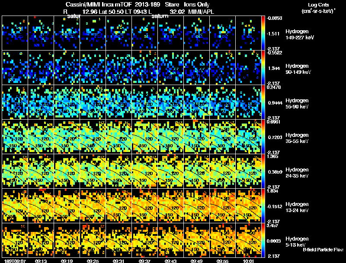Click the colorbar value '0.9444'
This screenshot has height=263, width=346.
point(275,103)
